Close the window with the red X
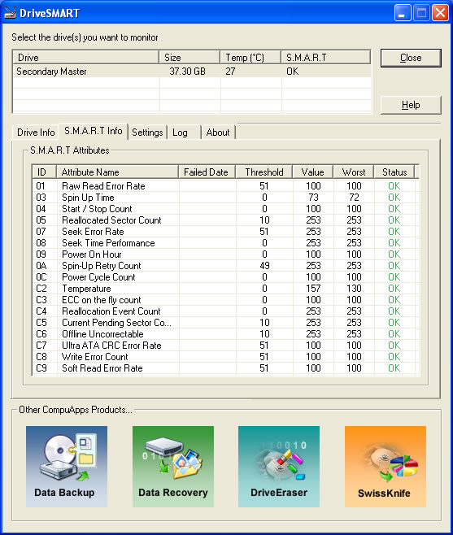The image size is (453, 535). (x=440, y=13)
